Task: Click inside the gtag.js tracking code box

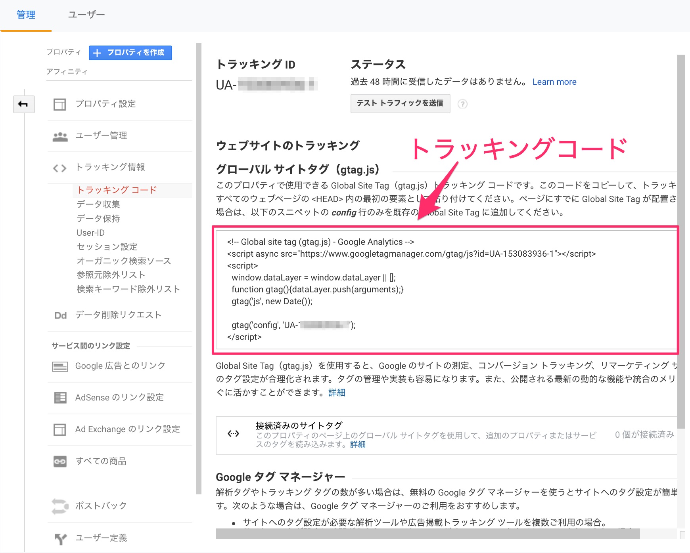Action: coord(445,289)
